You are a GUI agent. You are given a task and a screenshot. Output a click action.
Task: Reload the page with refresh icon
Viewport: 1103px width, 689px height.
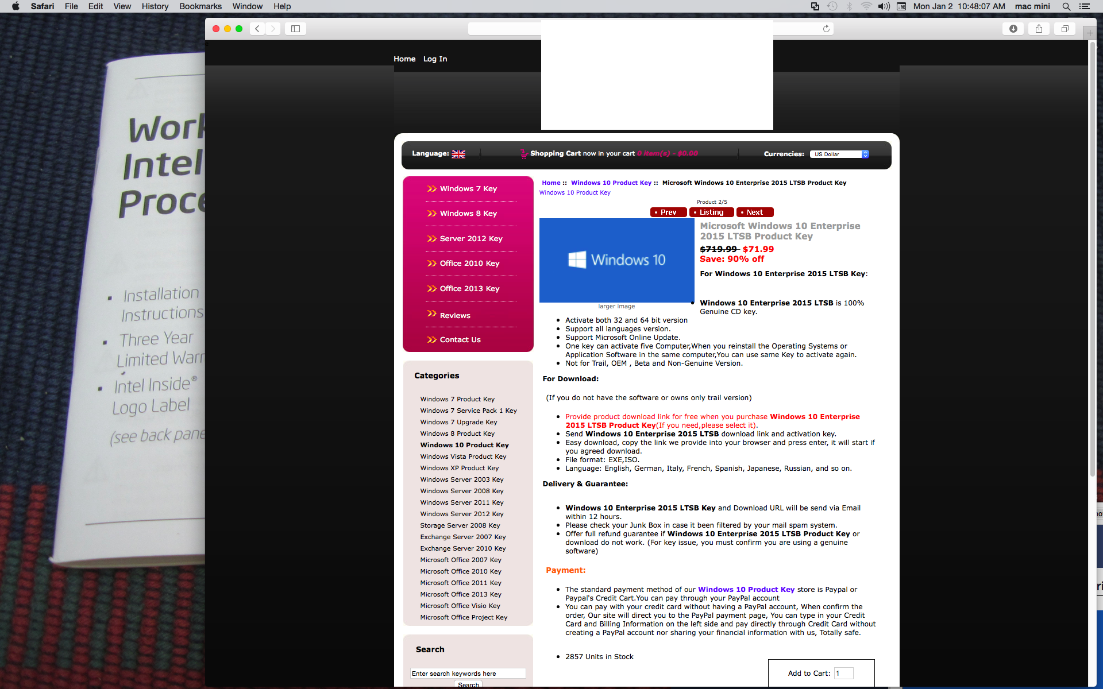pos(826,29)
